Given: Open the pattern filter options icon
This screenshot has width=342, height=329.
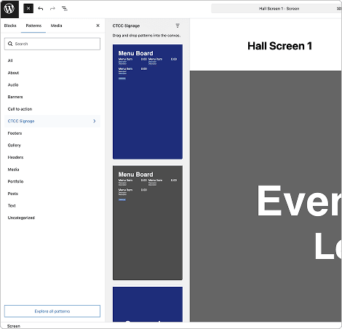Looking at the screenshot, I should pyautogui.click(x=178, y=25).
